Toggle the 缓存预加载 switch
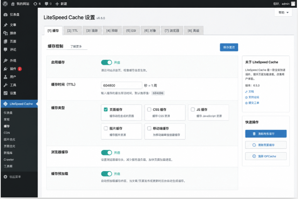This screenshot has height=199, width=298. click(x=106, y=174)
